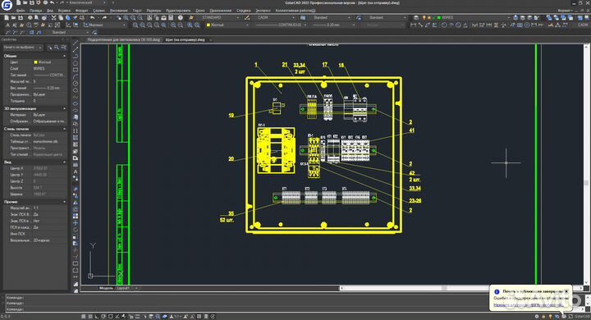The width and height of the screenshot is (591, 320).
Task: Open the calculator icon in toolbar
Action: 171,18
